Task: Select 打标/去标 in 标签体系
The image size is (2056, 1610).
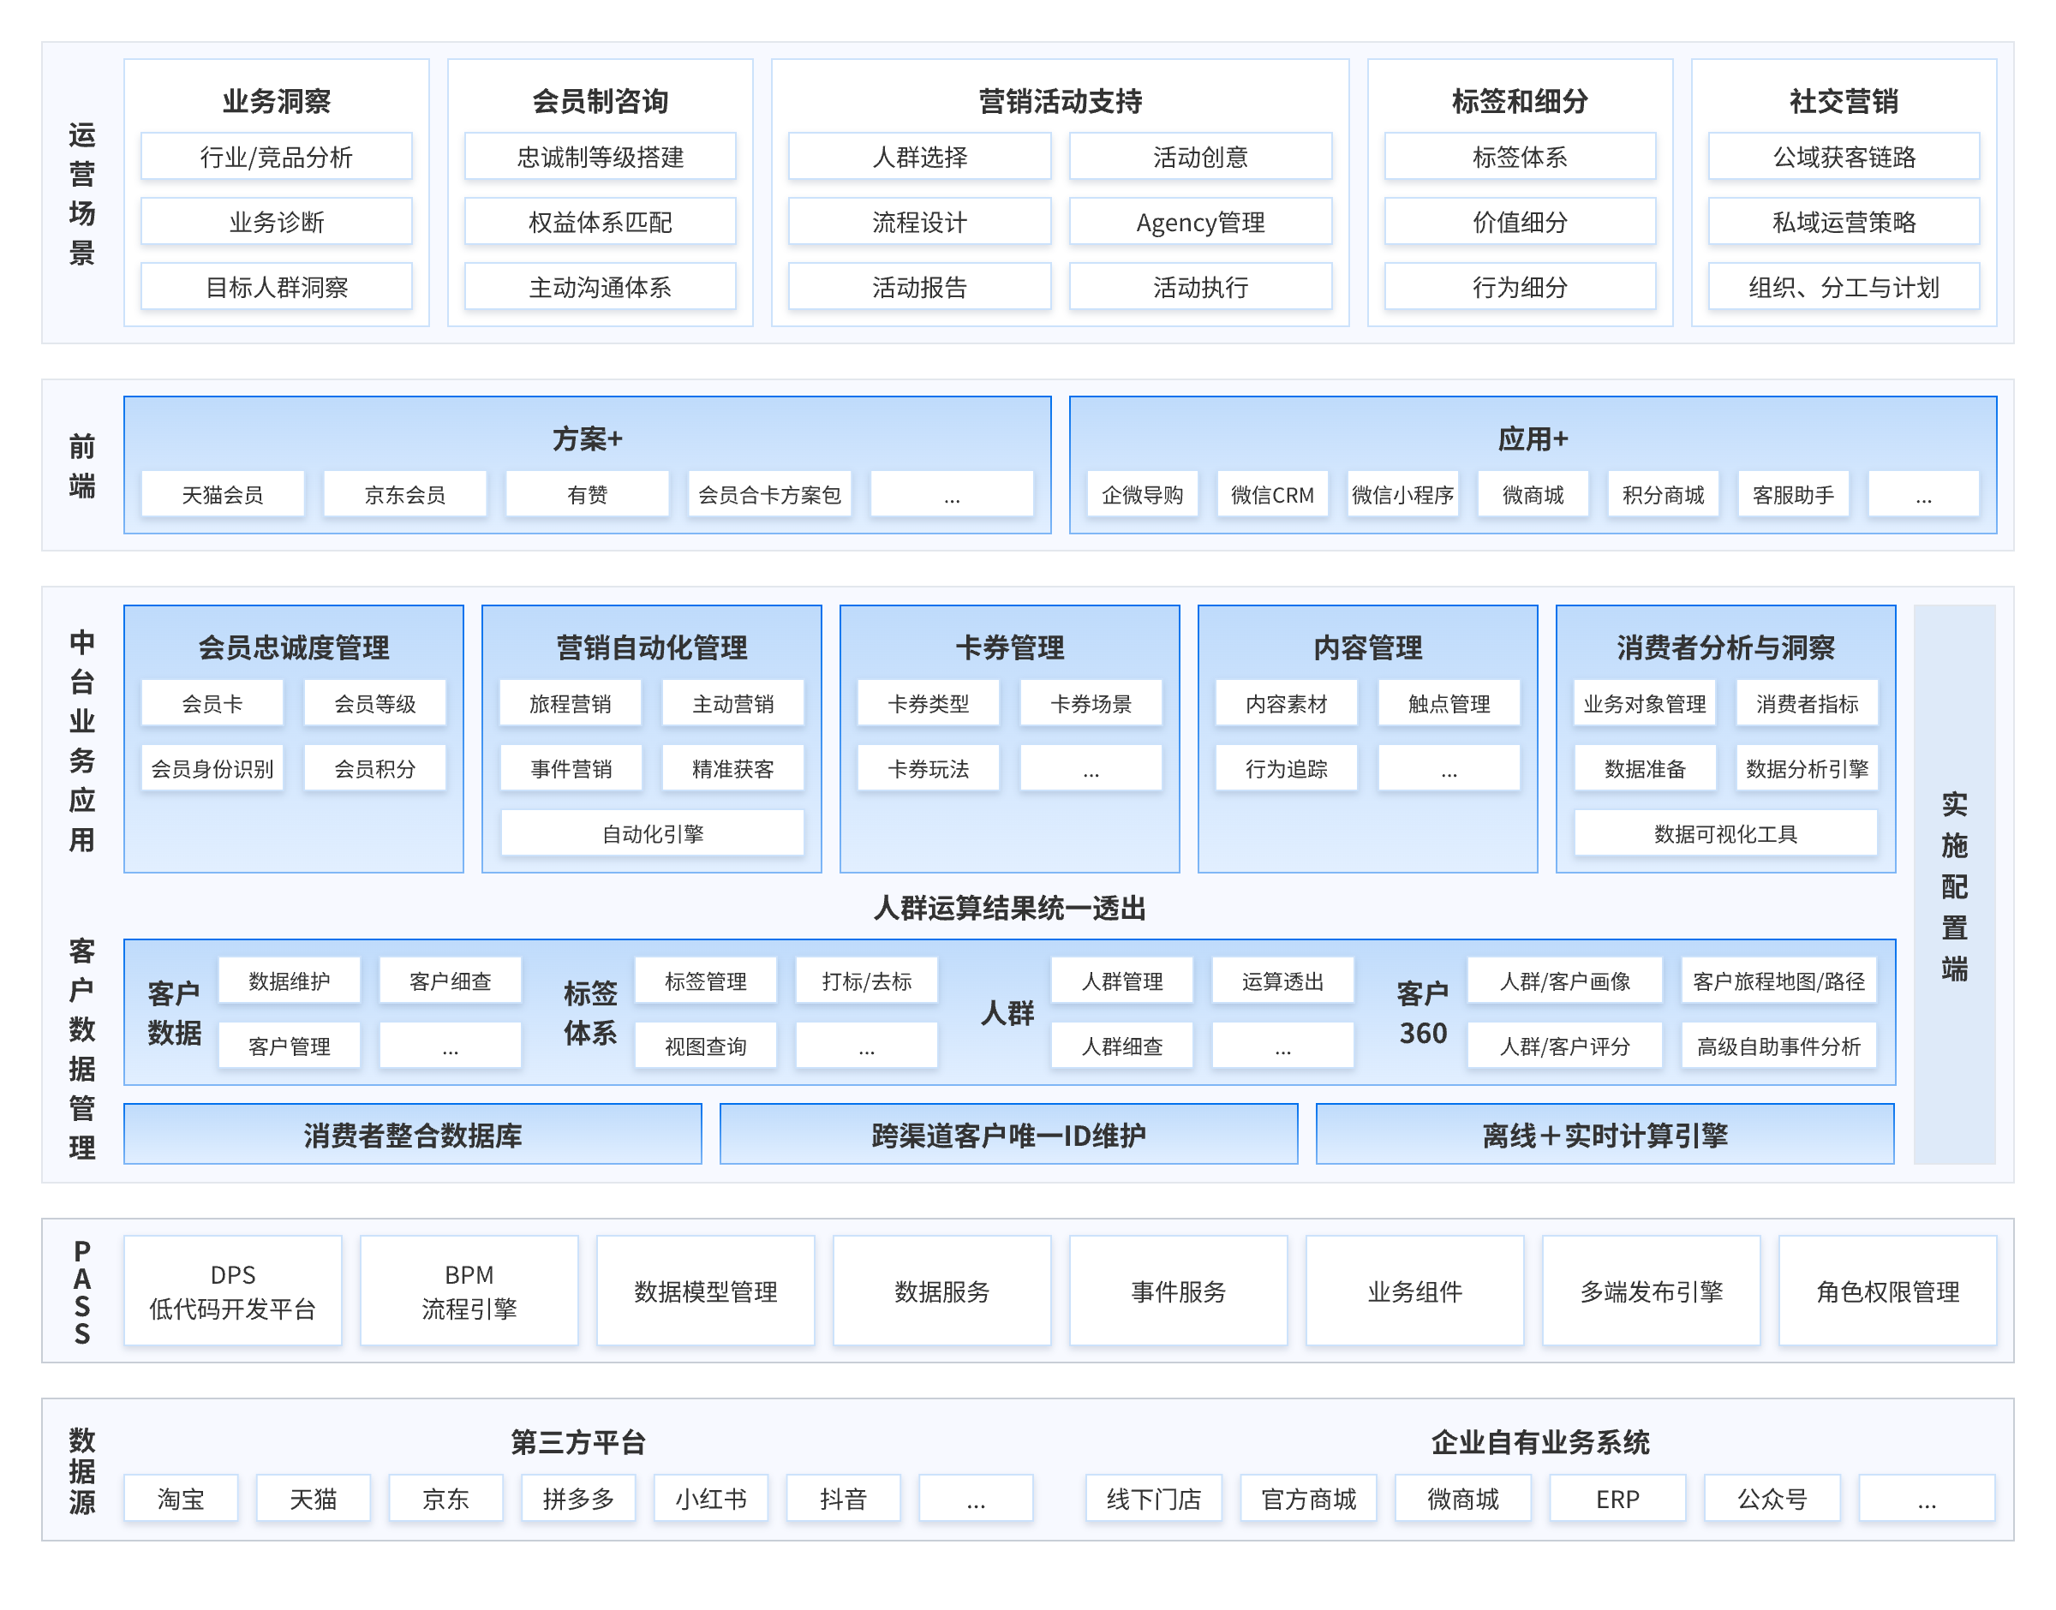Action: coord(865,981)
